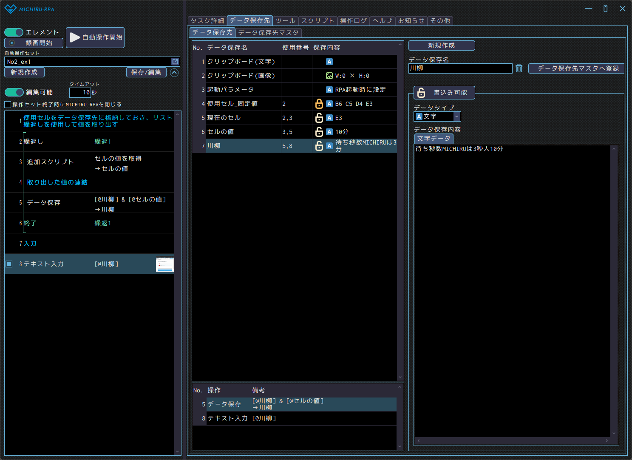
Task: Click the horizontal scrollbar under 文字データ area
Action: pos(513,441)
